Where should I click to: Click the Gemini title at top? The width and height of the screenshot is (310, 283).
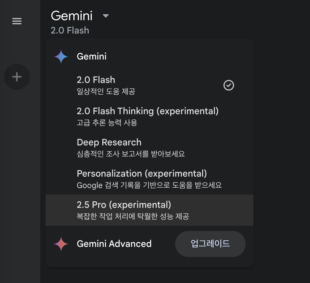(71, 16)
